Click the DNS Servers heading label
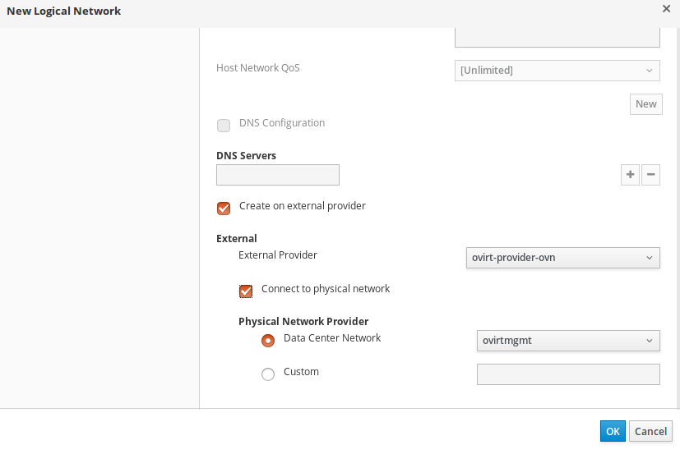 click(246, 155)
